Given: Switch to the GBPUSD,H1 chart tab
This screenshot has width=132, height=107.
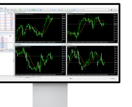Looking at the screenshot, I should [x=34, y=77].
